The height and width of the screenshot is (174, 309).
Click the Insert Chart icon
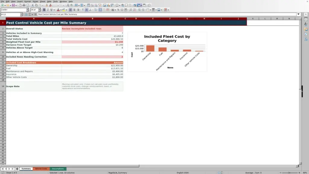click(108, 5)
